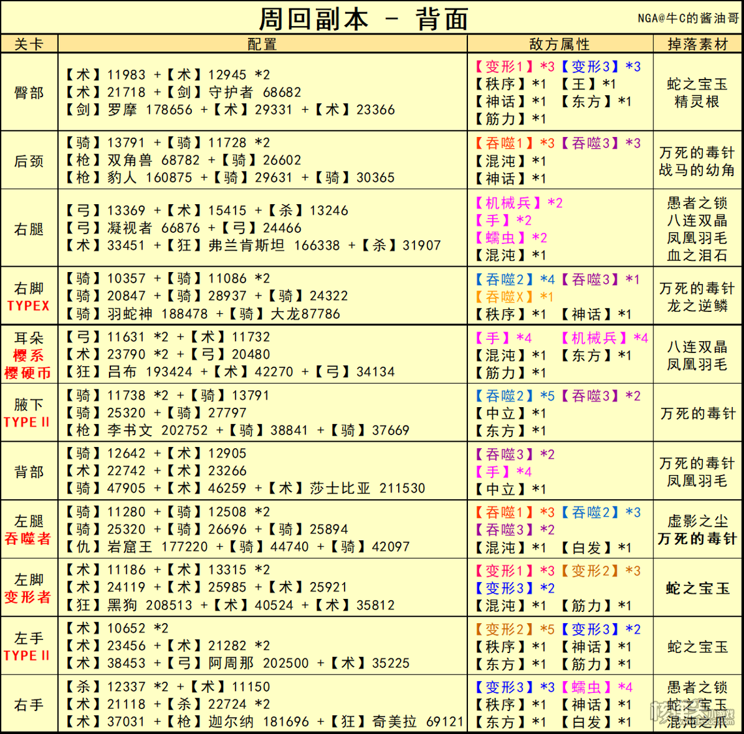Select the 配置 column header
The width and height of the screenshot is (744, 734).
(x=262, y=44)
